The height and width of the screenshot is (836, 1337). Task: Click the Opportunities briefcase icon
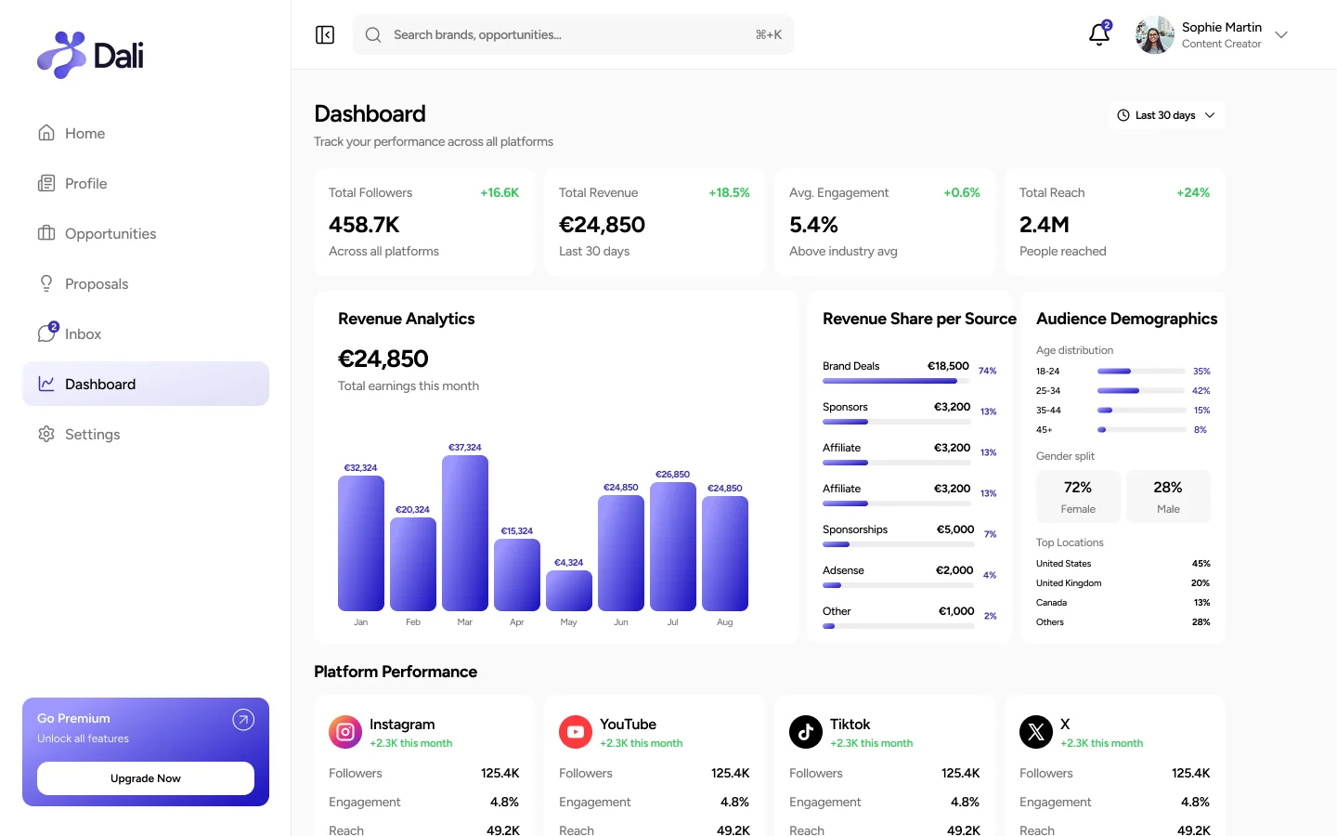46,233
